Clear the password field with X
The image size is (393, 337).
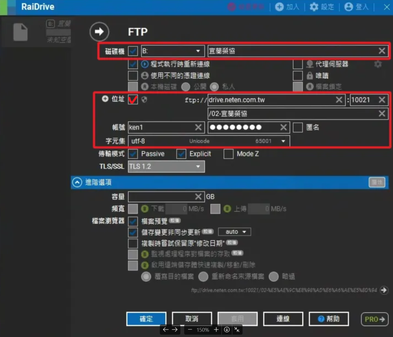[x=283, y=127]
